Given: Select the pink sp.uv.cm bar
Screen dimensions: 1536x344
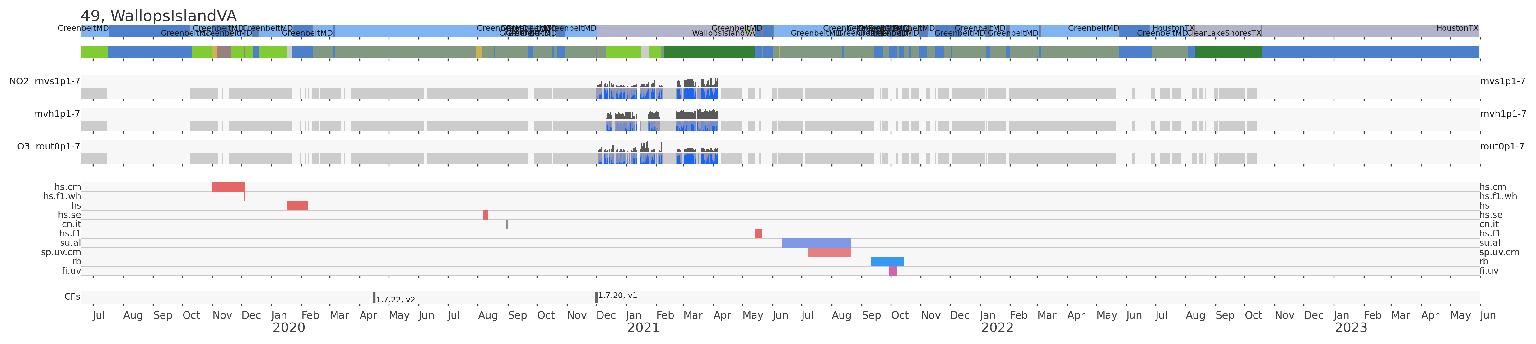Looking at the screenshot, I should click(829, 253).
